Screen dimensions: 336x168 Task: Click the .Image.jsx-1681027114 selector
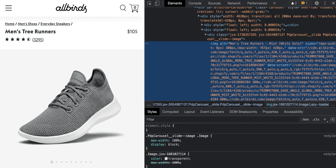click(x=166, y=154)
